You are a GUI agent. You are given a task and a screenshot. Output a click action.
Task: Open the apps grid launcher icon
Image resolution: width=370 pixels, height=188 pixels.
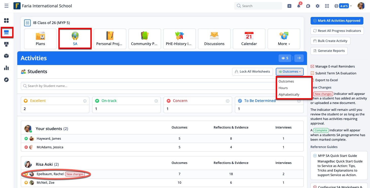[x=327, y=6]
